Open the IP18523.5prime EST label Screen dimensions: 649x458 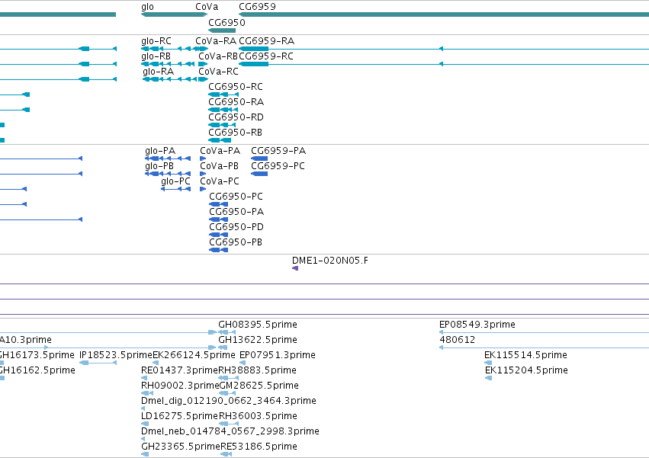click(115, 355)
